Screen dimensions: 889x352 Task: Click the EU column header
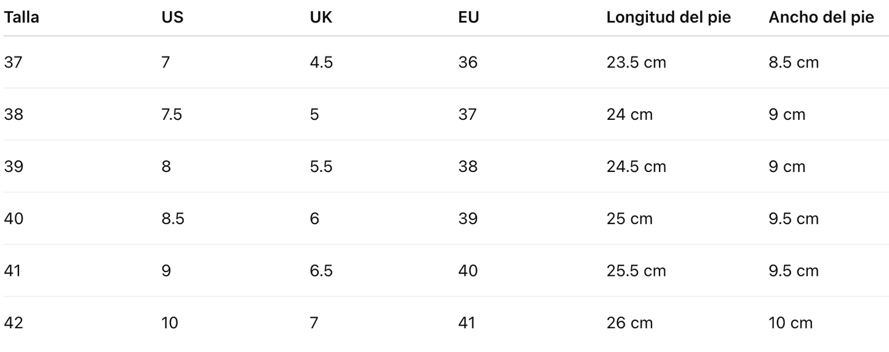pyautogui.click(x=469, y=17)
